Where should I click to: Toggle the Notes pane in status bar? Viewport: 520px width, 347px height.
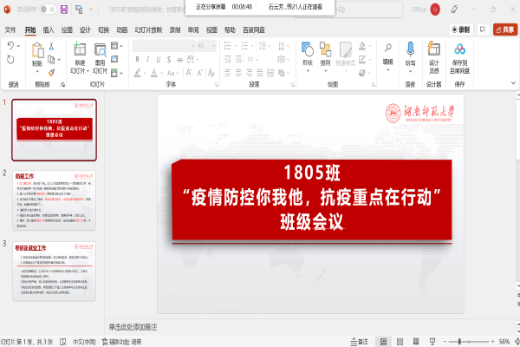363,341
